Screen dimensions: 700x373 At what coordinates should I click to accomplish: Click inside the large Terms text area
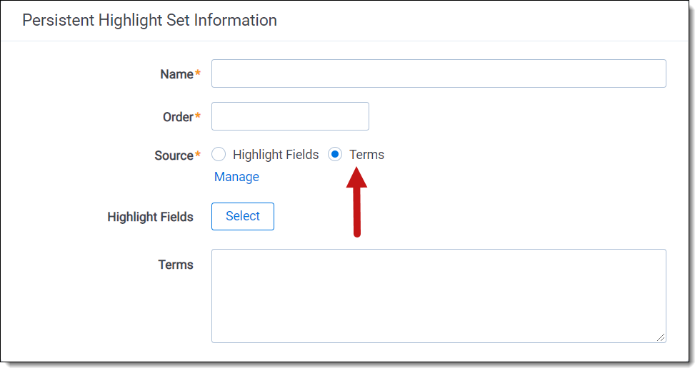point(439,295)
